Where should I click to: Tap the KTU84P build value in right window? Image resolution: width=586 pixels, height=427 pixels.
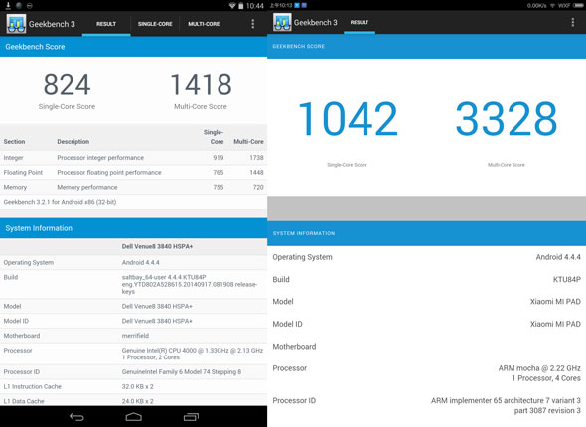566,279
